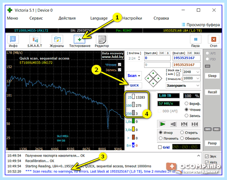Click the navigation diamond up arrow
This screenshot has height=180, width=227.
153,73
